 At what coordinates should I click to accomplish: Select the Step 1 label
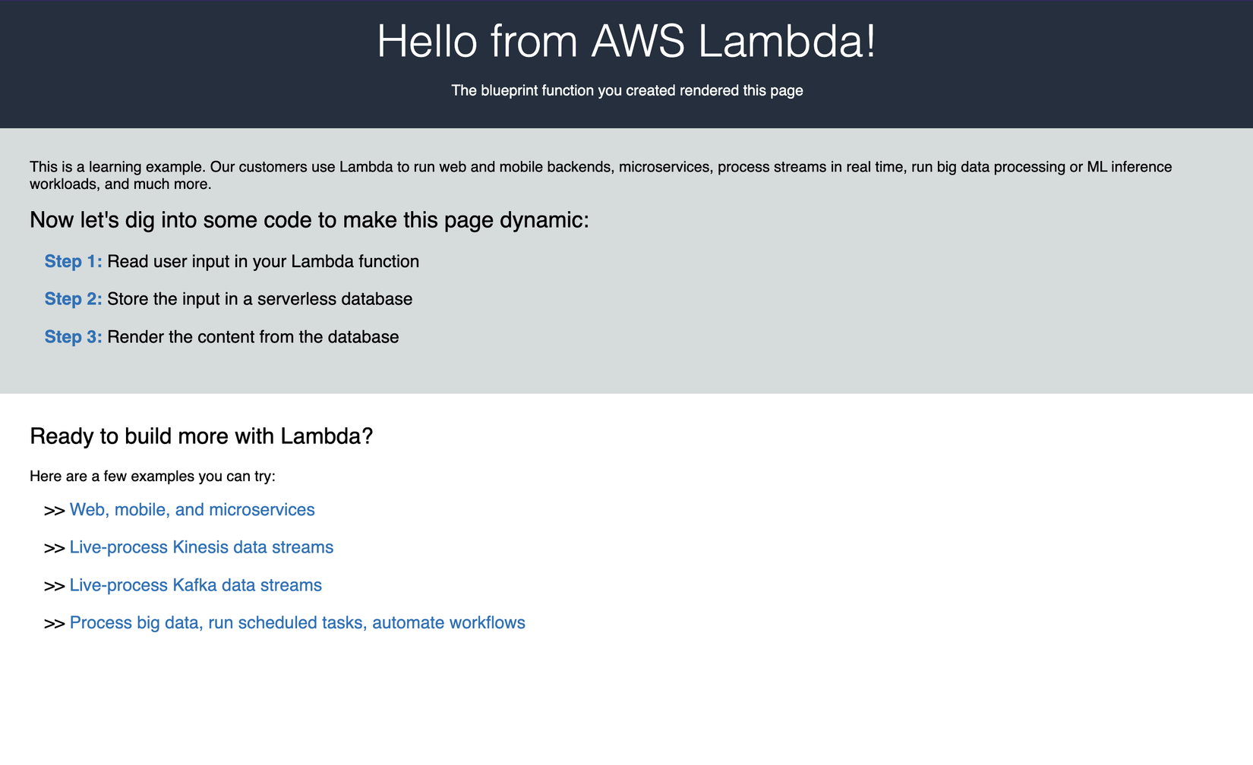[x=73, y=261]
